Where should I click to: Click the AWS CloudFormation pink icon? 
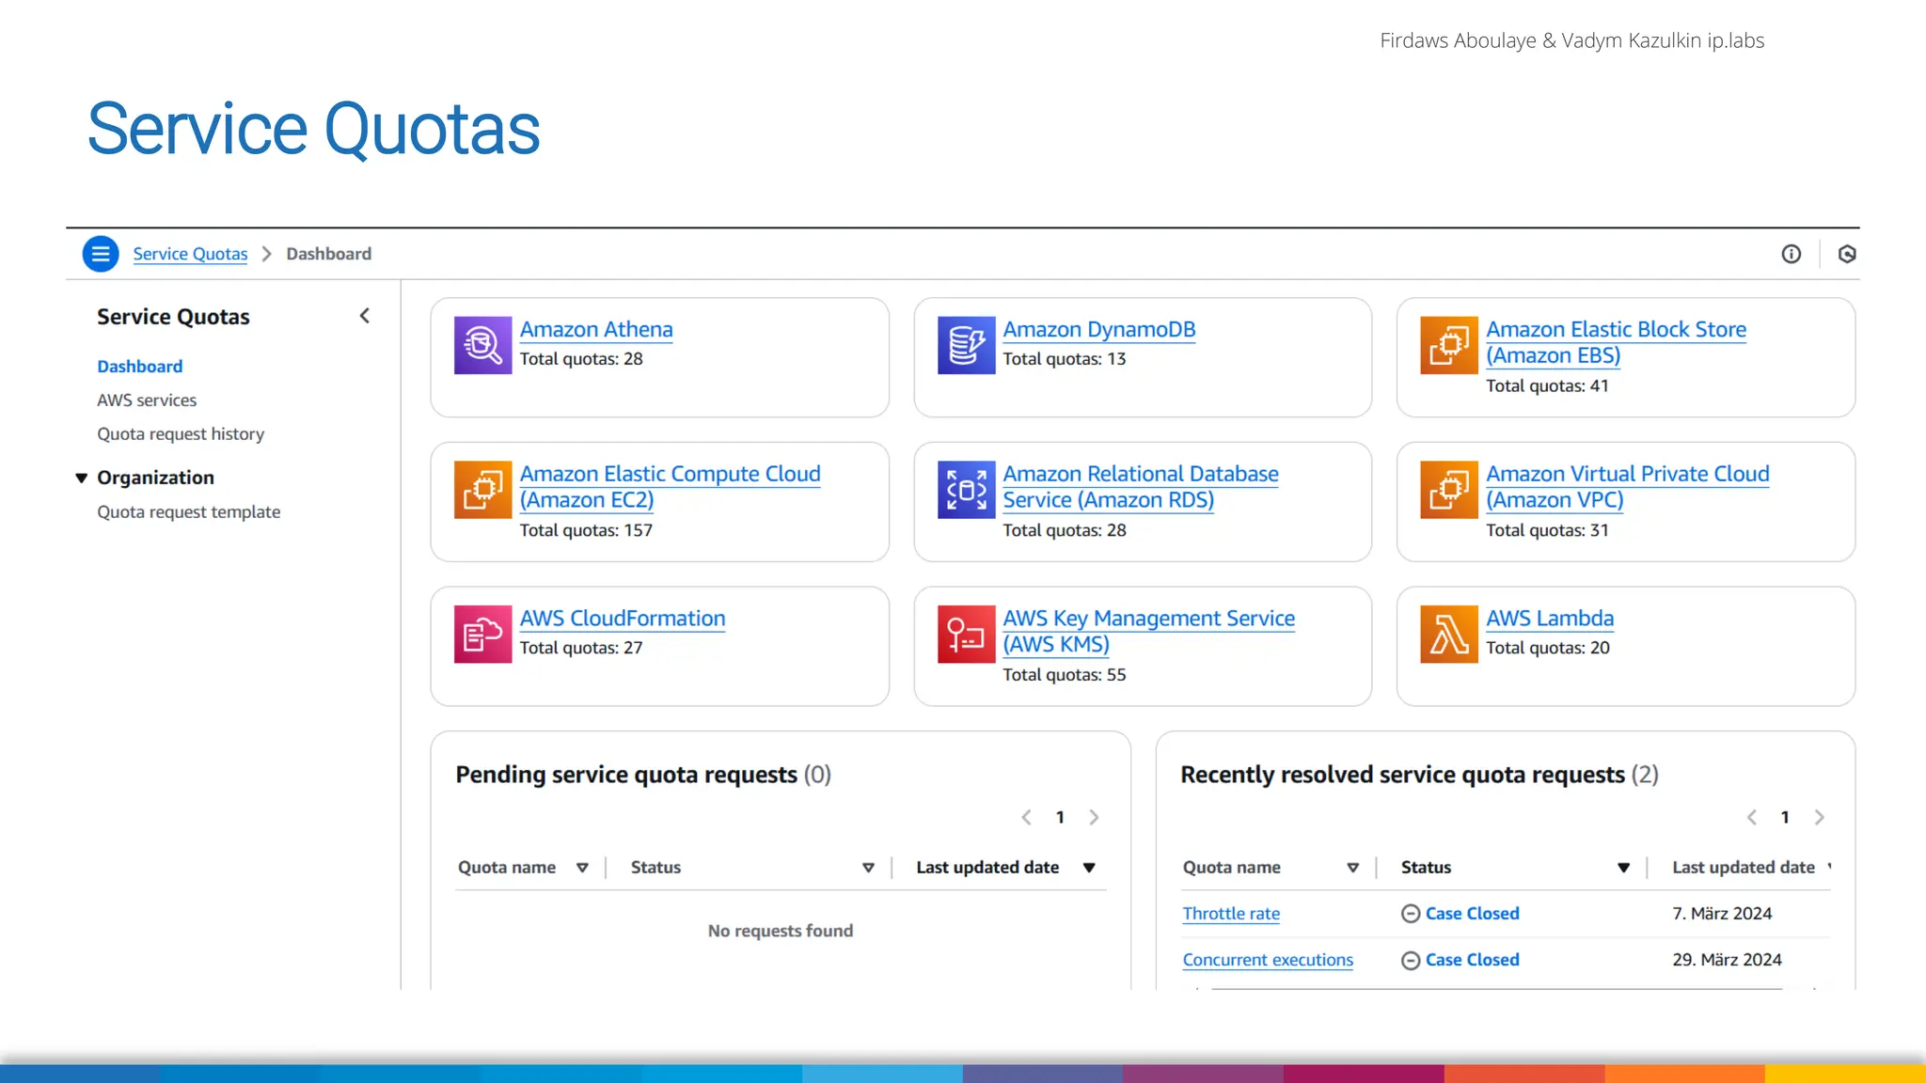click(482, 635)
